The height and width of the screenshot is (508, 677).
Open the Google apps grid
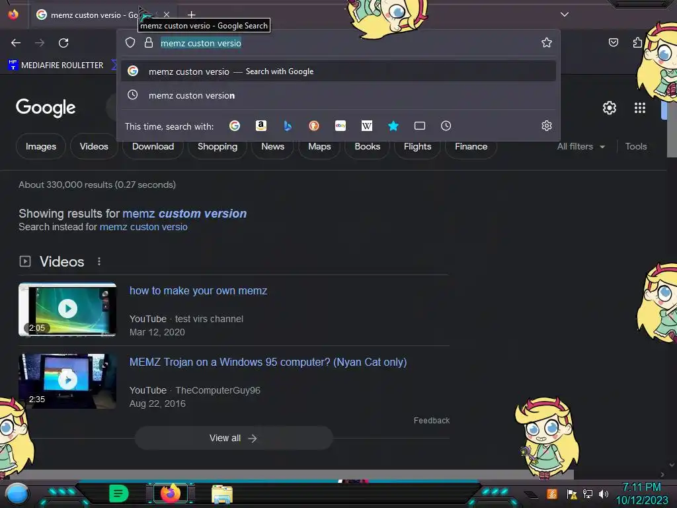pos(640,108)
